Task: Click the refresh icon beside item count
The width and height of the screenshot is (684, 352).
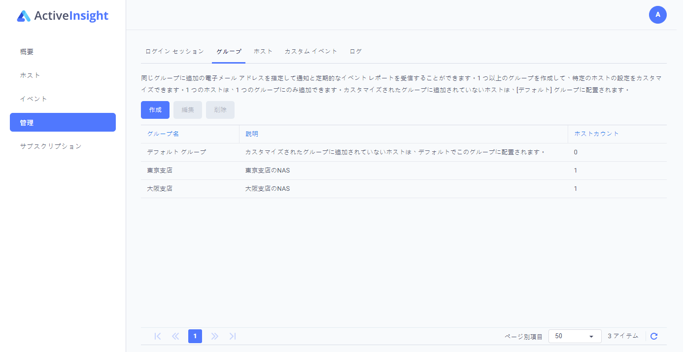Action: [x=654, y=336]
